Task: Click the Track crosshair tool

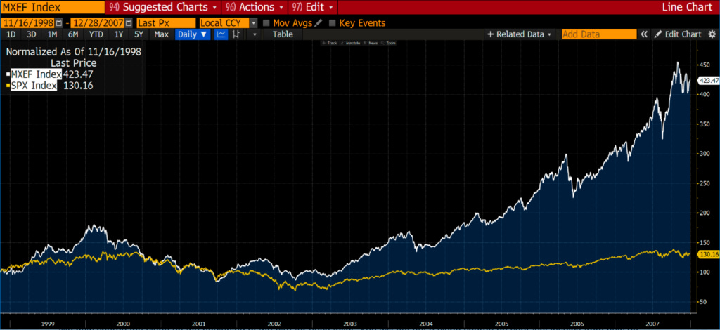Action: coord(330,43)
